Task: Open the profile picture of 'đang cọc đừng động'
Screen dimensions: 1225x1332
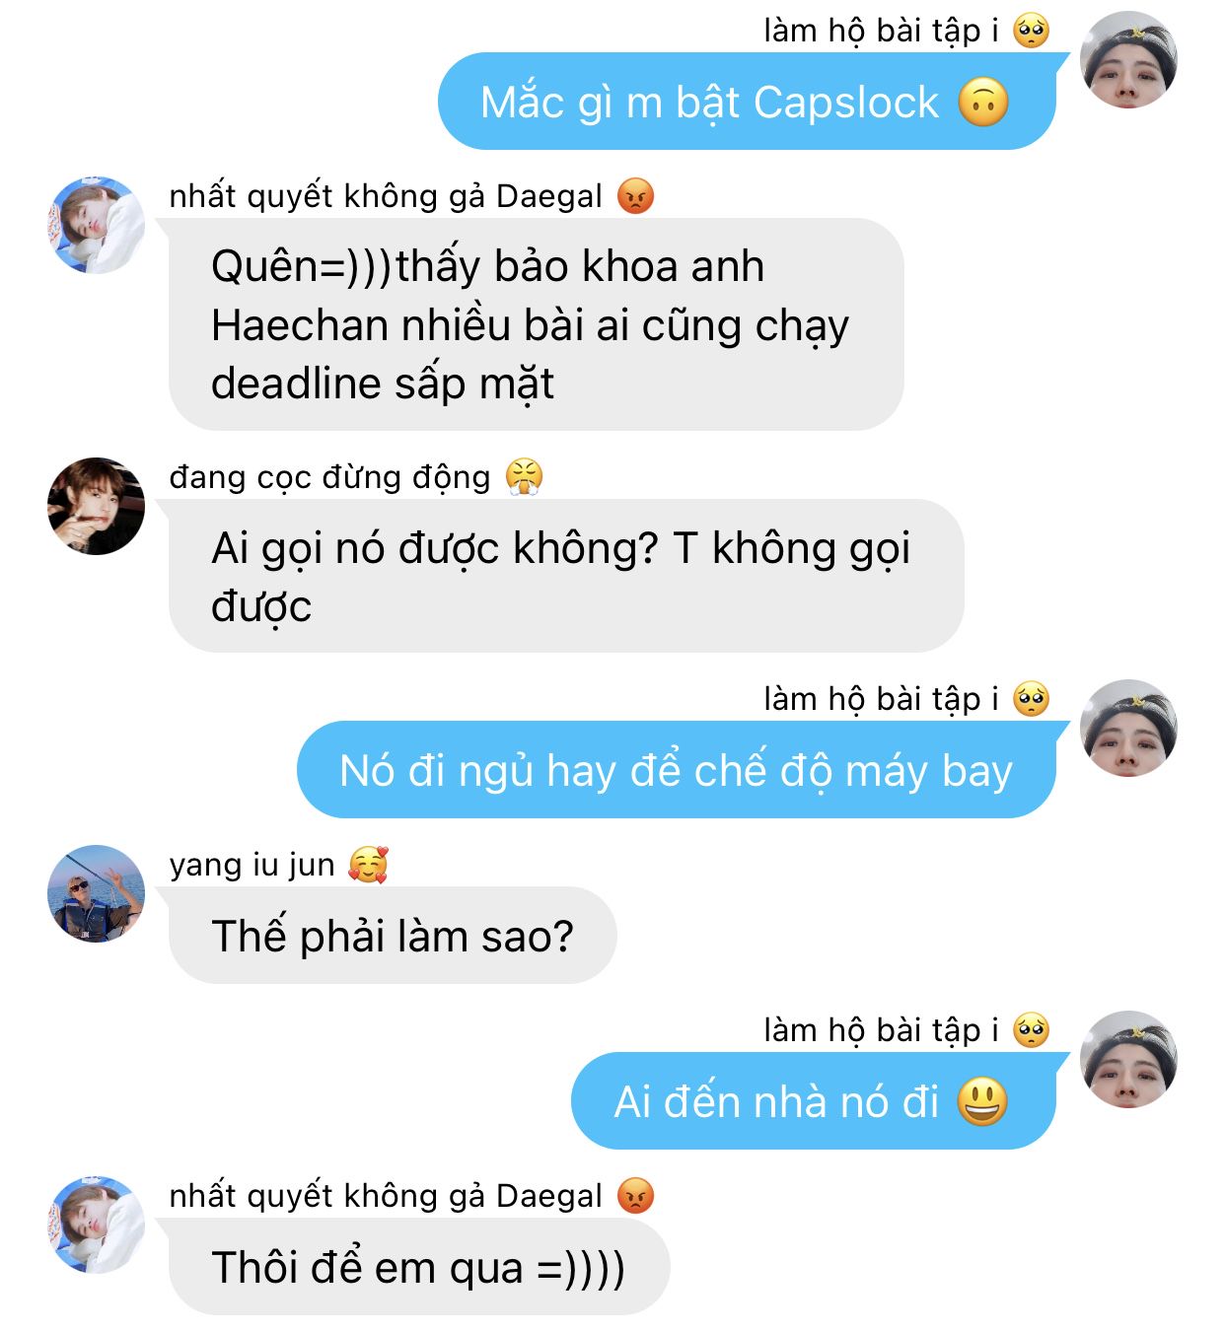Action: pyautogui.click(x=97, y=506)
